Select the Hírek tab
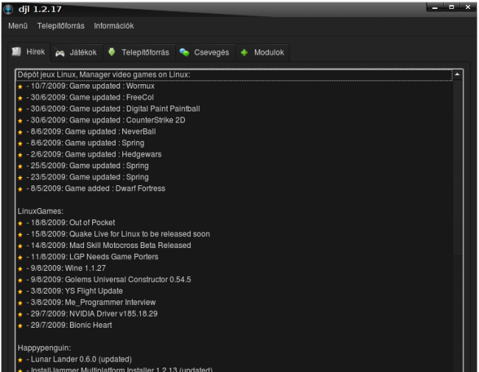 [29, 52]
